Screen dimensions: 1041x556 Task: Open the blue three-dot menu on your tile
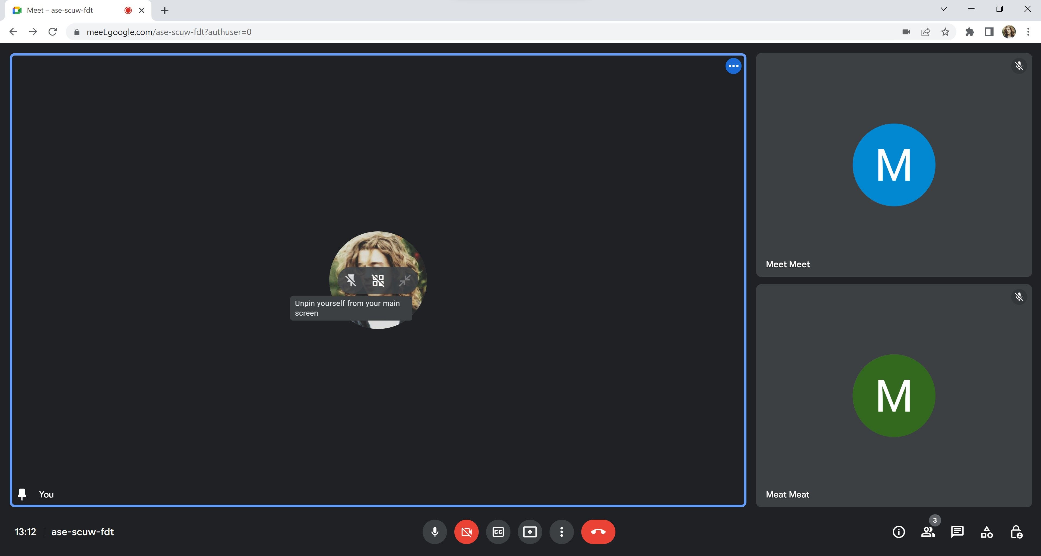point(733,66)
